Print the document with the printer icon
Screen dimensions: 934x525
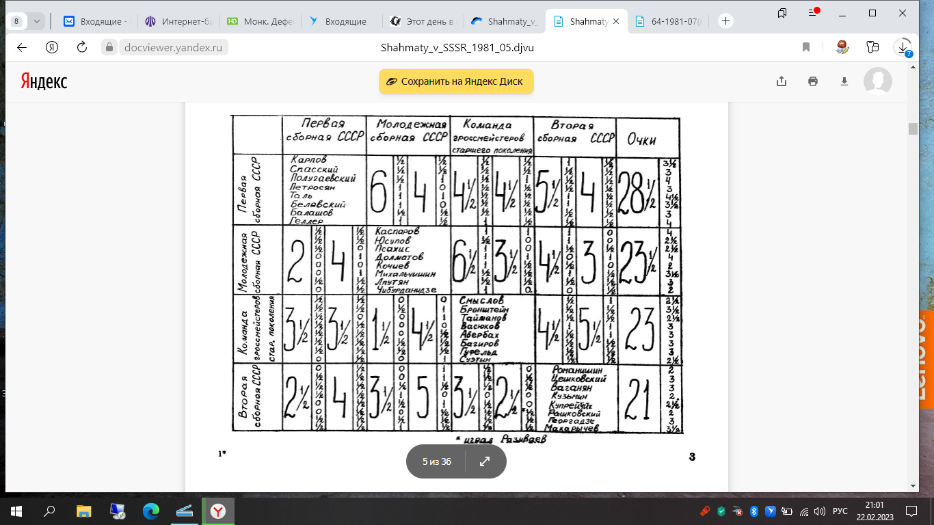[813, 81]
